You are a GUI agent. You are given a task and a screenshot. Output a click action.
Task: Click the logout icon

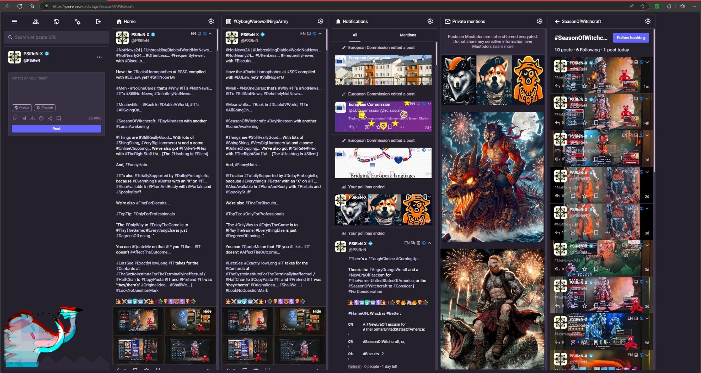coord(98,22)
